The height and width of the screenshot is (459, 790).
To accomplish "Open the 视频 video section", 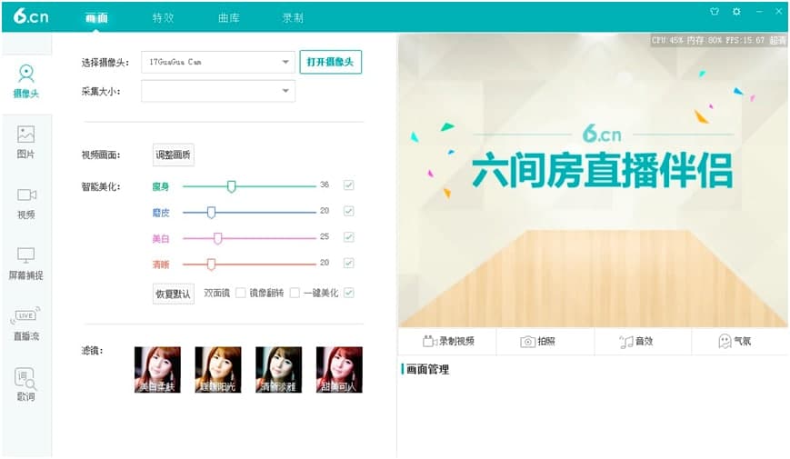I will click(x=26, y=203).
